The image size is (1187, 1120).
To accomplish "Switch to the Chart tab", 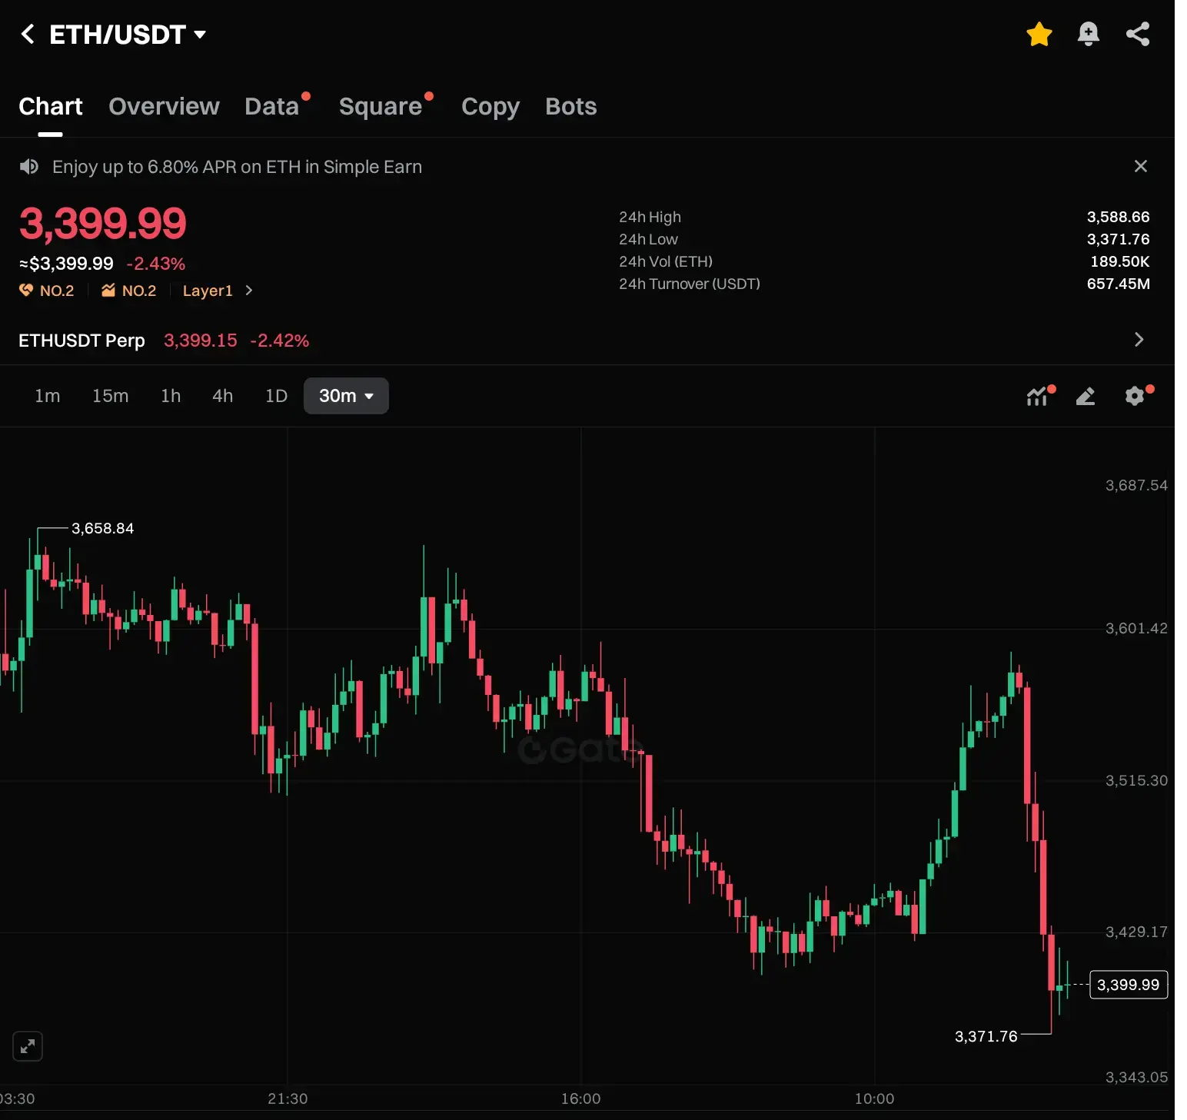I will [51, 106].
